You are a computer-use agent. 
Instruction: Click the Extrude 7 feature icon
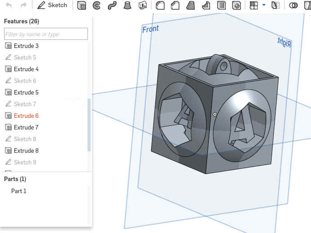(8, 127)
